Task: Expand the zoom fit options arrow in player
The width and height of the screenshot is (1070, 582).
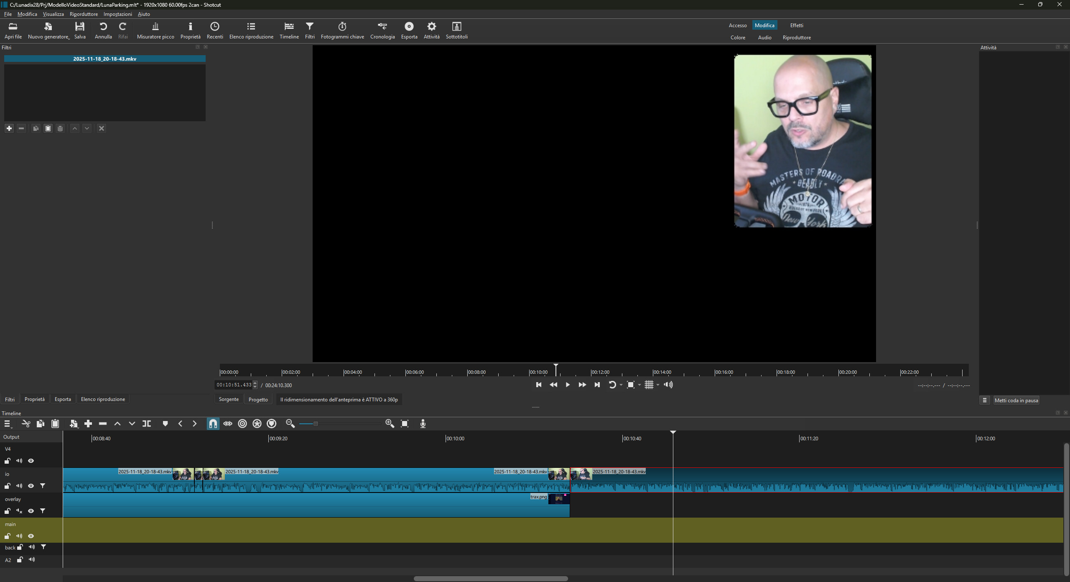Action: coord(639,385)
